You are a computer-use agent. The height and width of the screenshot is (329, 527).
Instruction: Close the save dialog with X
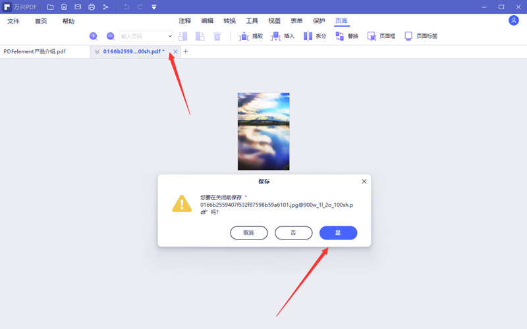(364, 181)
